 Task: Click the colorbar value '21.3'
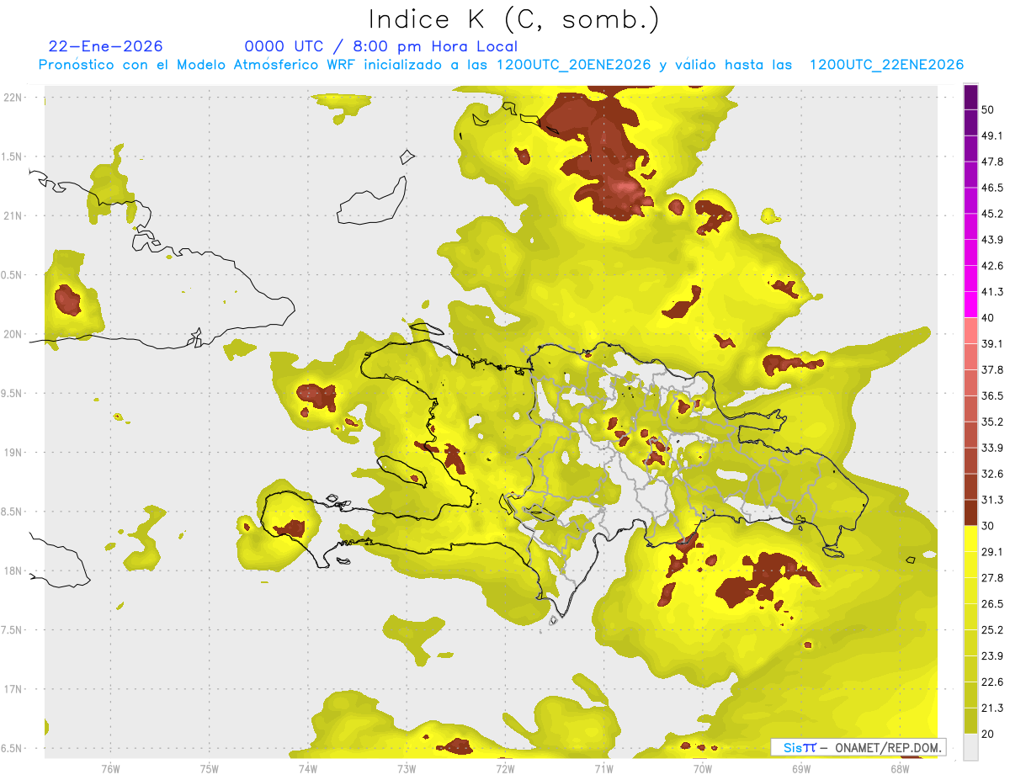[x=991, y=708]
